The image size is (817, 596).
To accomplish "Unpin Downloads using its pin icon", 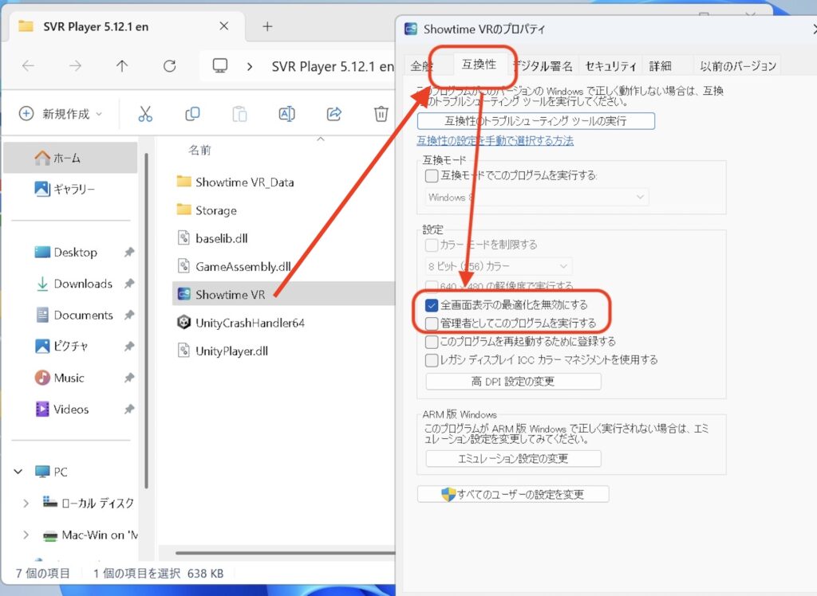I will point(129,284).
